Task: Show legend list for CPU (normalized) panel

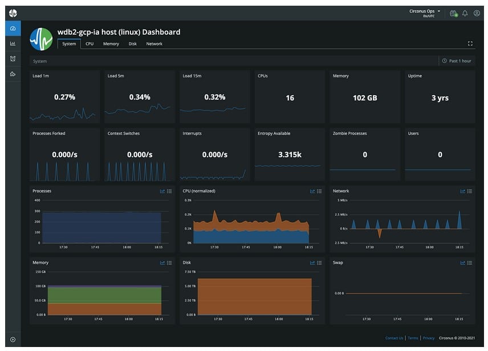Action: point(319,191)
